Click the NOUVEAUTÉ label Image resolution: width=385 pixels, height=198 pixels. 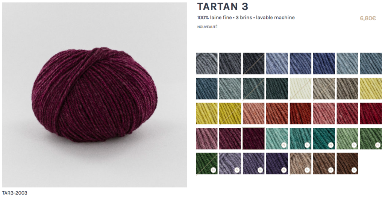[207, 27]
